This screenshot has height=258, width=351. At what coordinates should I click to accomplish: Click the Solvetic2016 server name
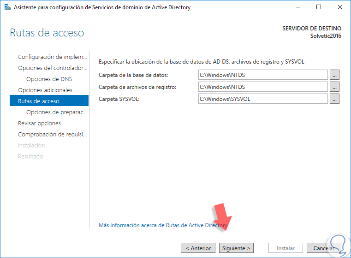pyautogui.click(x=326, y=36)
